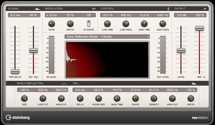Image resolution: width=215 pixels, height=125 pixels.
Task: Click the 8.0 ms pre delay value
Action: 15,15
